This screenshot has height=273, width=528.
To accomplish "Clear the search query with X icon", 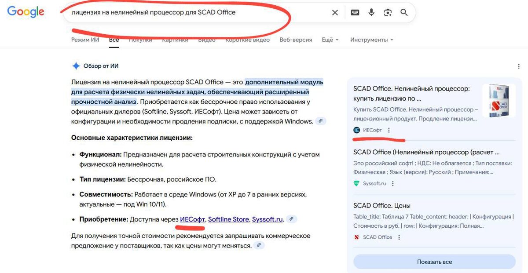I will point(335,13).
